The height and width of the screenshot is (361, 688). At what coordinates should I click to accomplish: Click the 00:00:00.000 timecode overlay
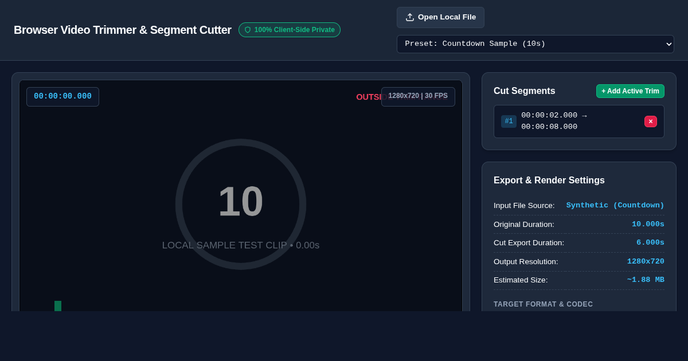[x=62, y=96]
